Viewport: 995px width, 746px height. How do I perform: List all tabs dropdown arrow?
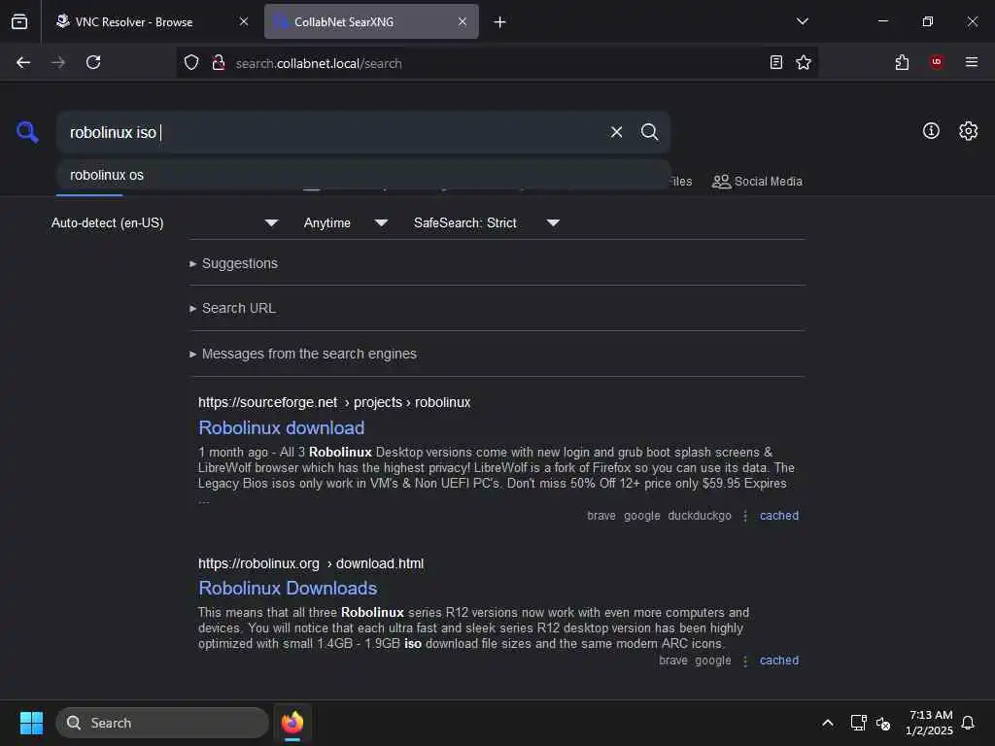click(x=802, y=21)
